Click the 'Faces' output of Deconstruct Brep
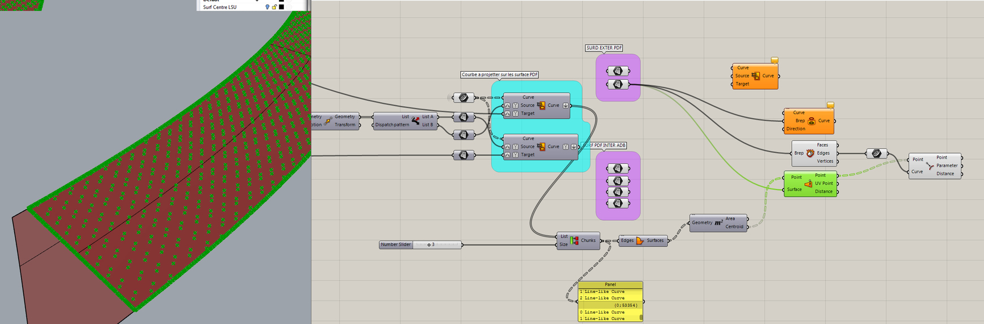 [x=822, y=145]
